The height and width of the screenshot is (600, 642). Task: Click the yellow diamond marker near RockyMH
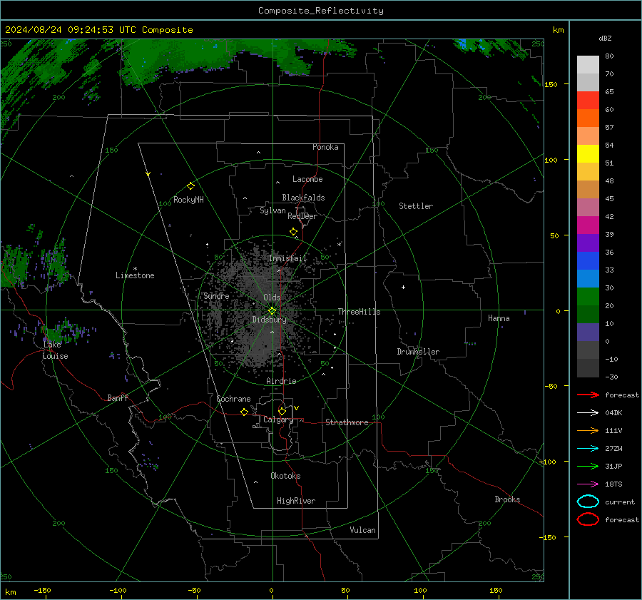(190, 186)
